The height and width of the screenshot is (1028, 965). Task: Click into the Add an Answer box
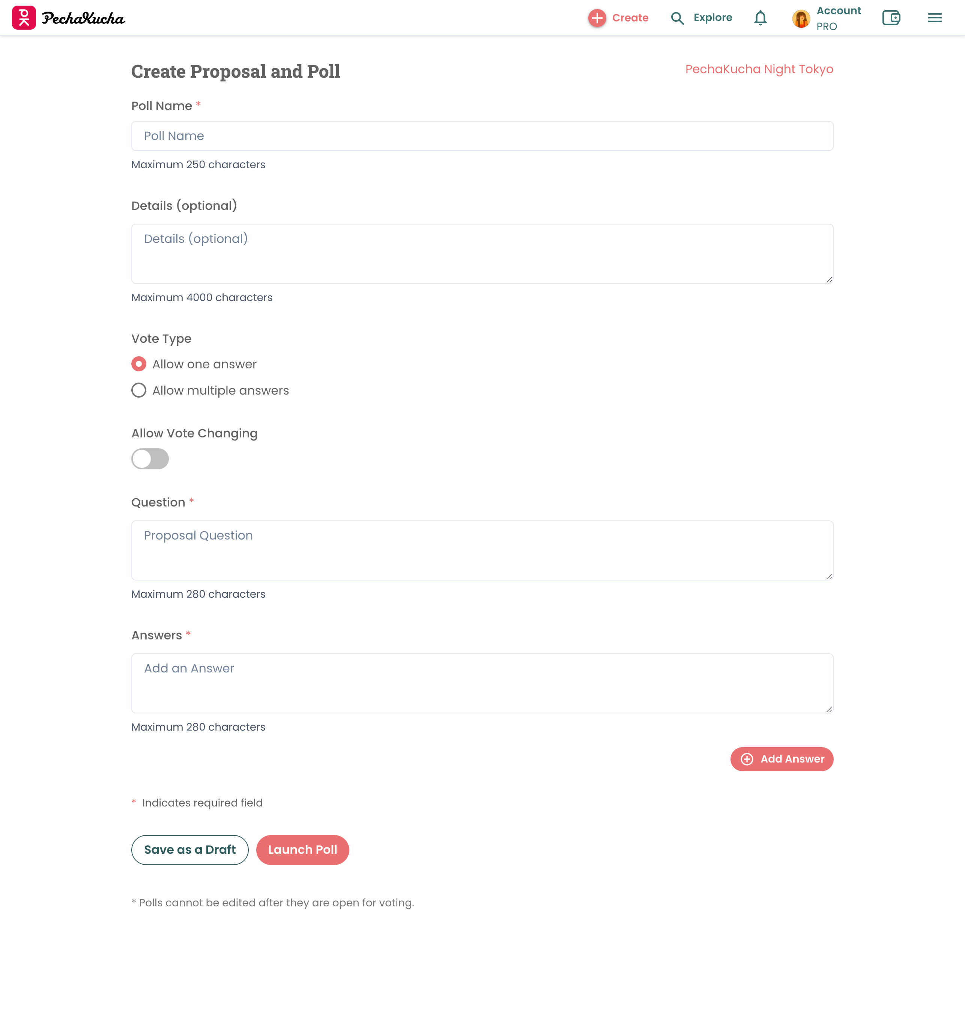[x=482, y=683]
